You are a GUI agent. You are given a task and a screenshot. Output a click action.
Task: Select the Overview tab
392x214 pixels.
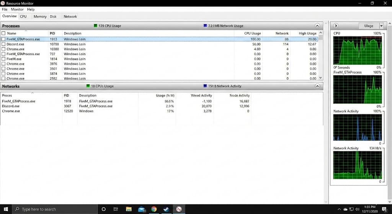[x=10, y=16]
